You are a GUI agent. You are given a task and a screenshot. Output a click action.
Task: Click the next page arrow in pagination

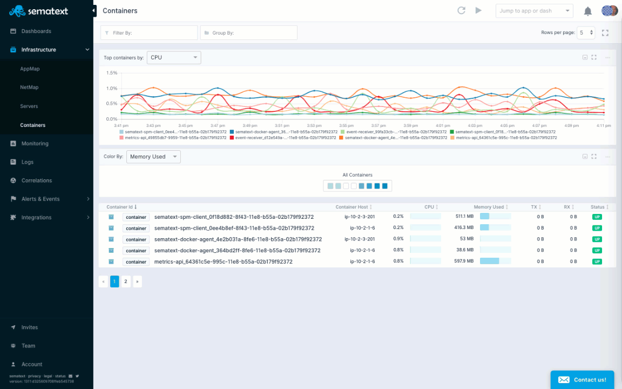(x=137, y=281)
